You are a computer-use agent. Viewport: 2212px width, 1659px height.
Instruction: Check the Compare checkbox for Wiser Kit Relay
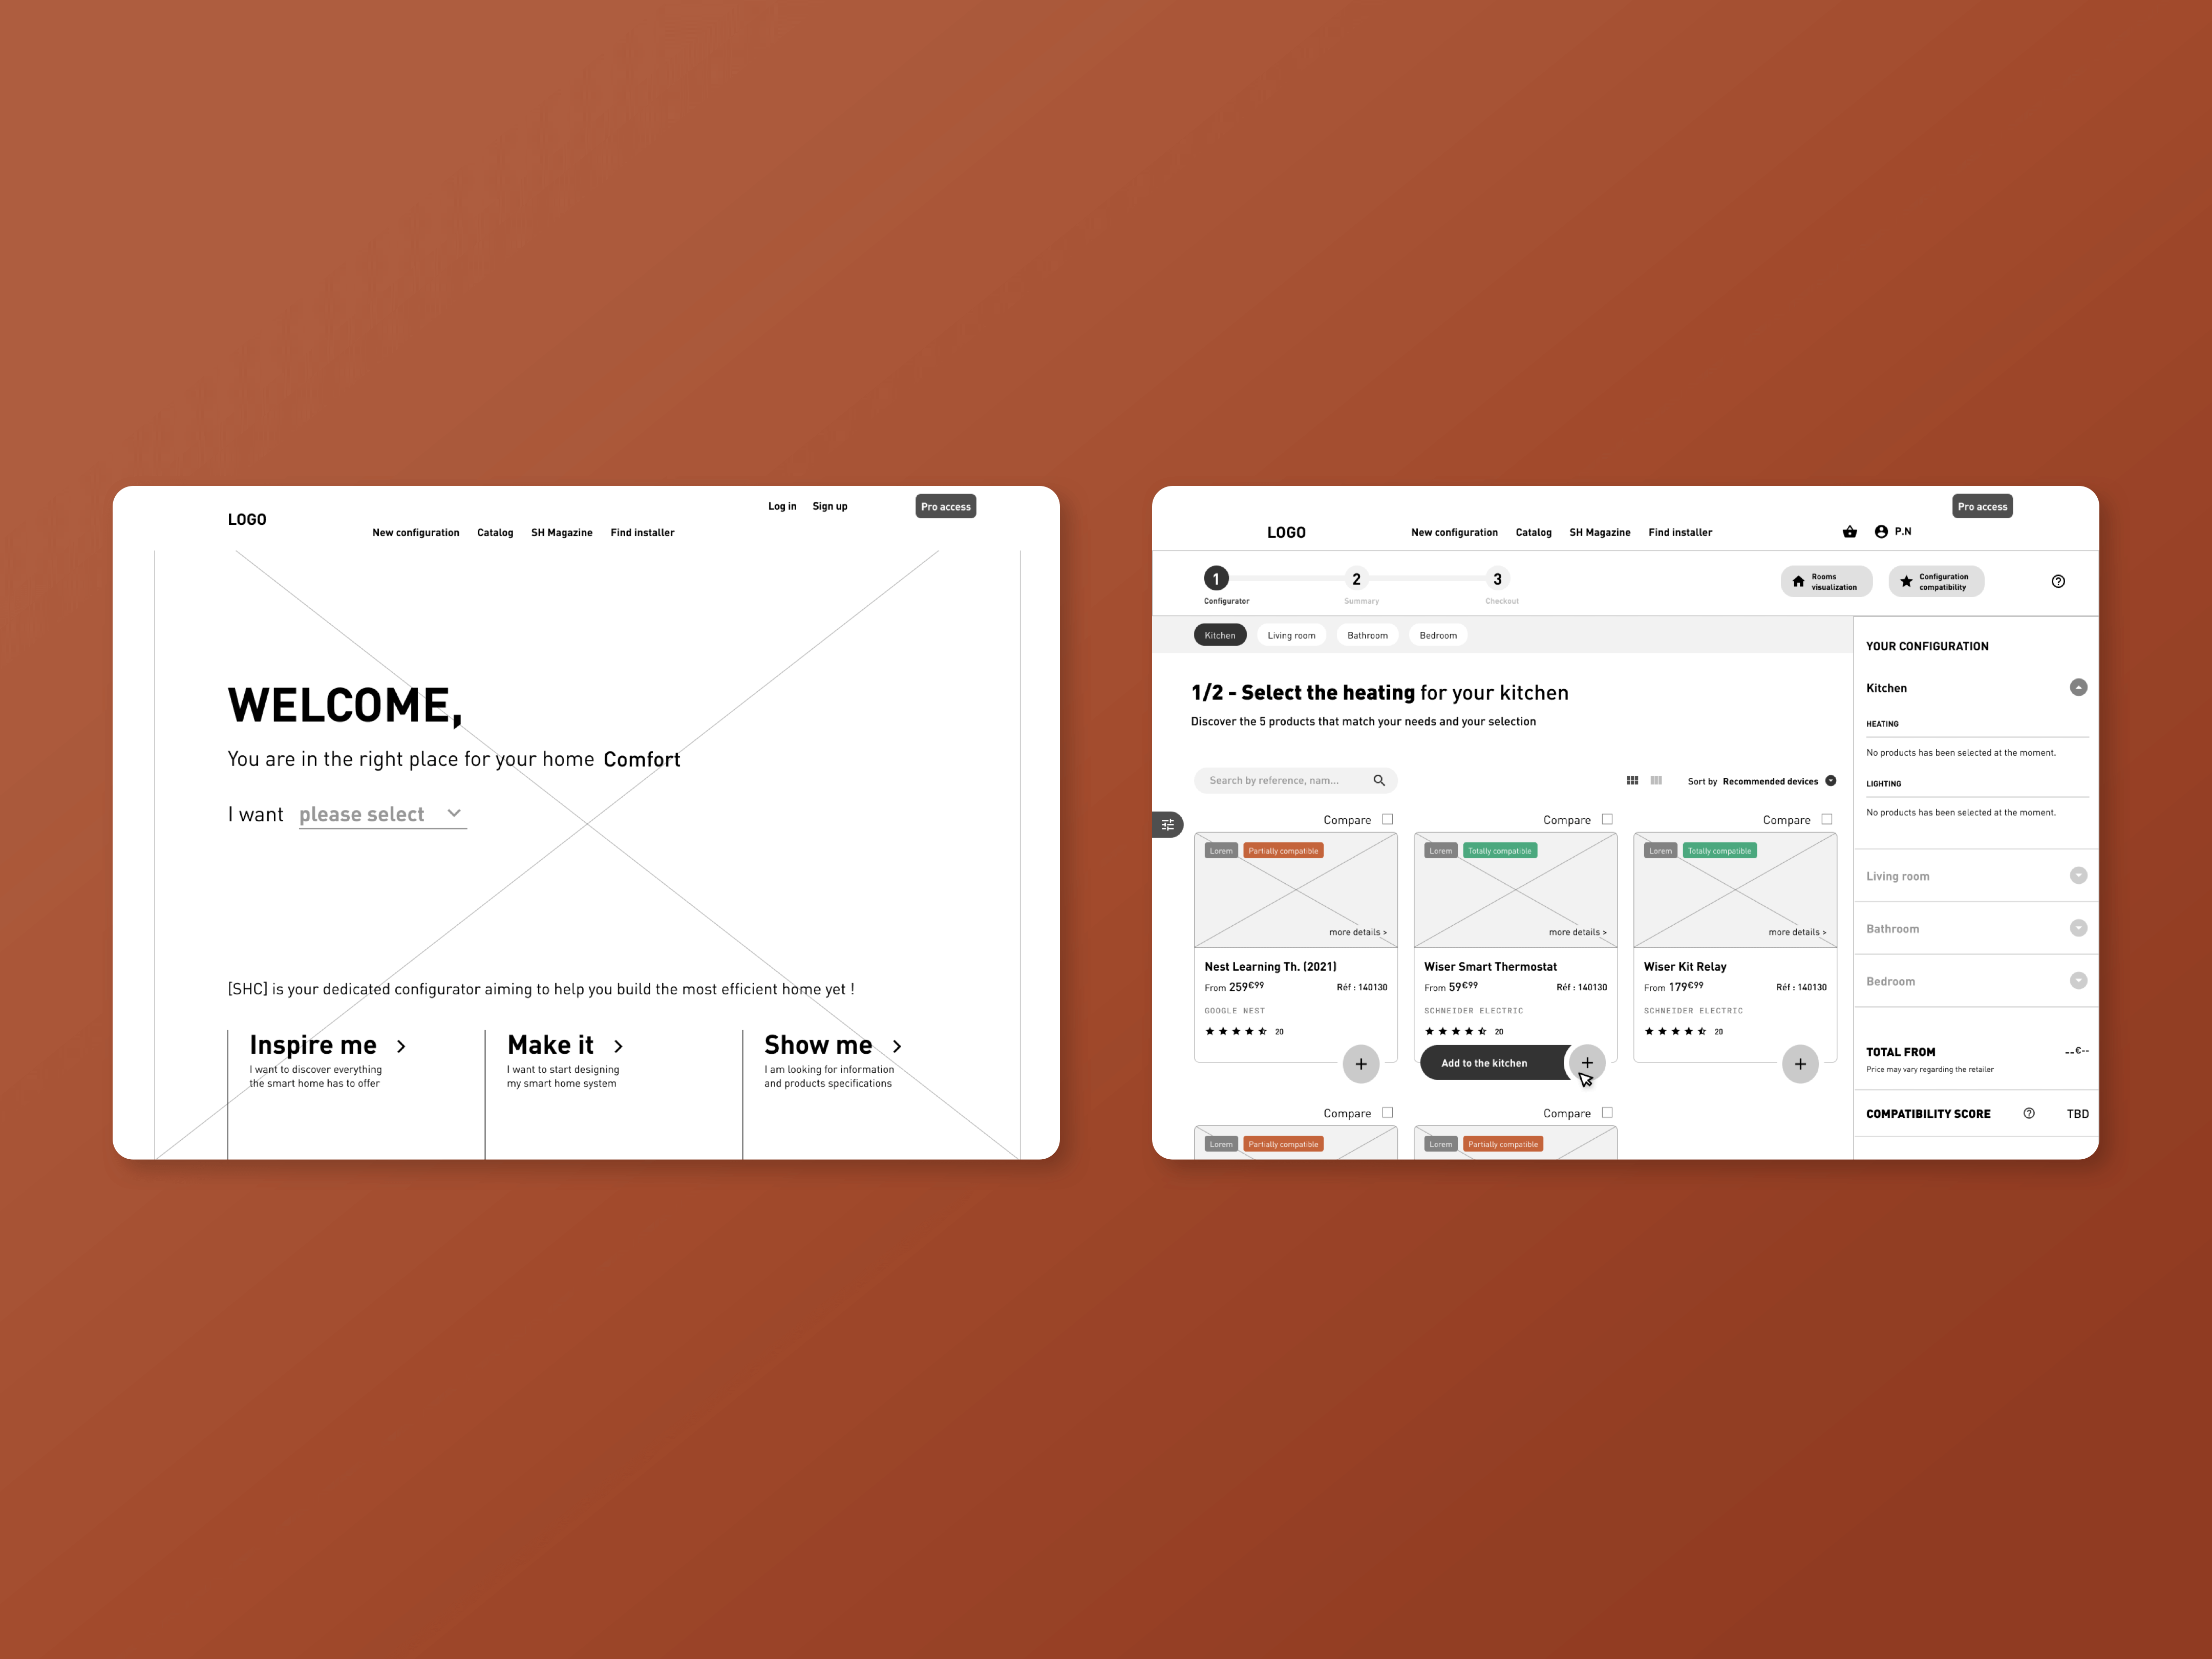(1829, 817)
